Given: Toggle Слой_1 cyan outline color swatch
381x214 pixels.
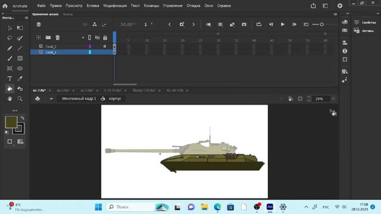Looking at the screenshot, I should coord(90,52).
